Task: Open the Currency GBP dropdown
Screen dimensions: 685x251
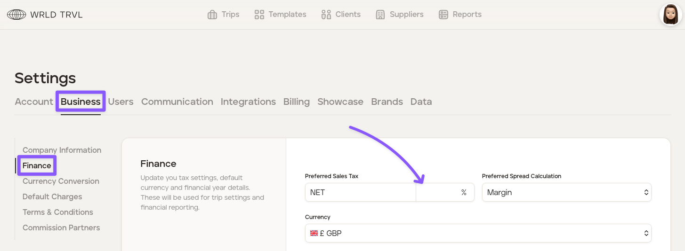Action: [478, 233]
